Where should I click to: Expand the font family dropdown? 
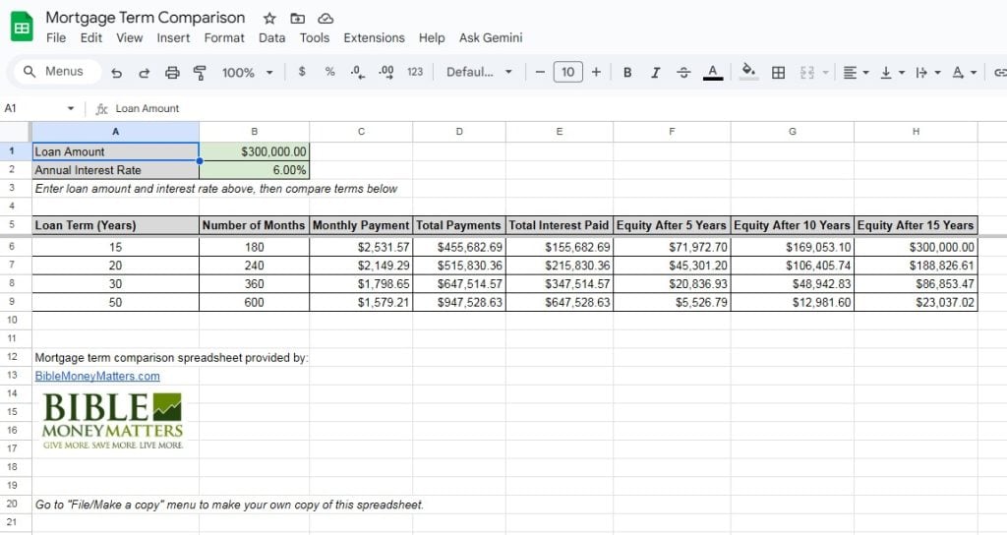point(479,73)
